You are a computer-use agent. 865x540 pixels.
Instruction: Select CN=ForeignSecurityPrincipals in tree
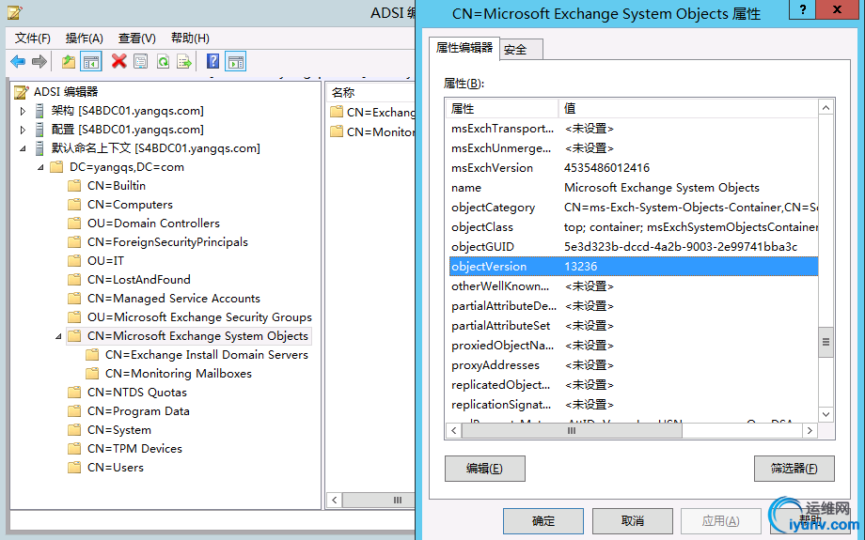point(167,242)
